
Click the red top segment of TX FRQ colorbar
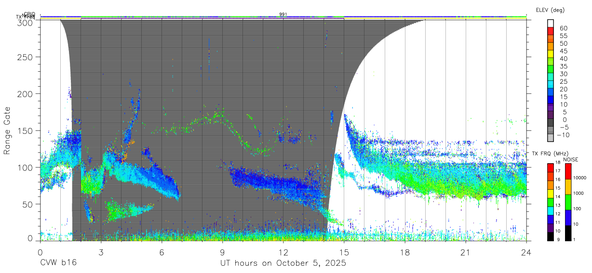coord(551,167)
